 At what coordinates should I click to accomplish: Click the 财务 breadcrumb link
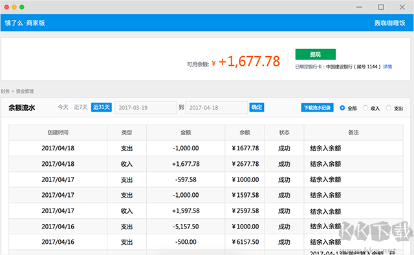[5, 92]
